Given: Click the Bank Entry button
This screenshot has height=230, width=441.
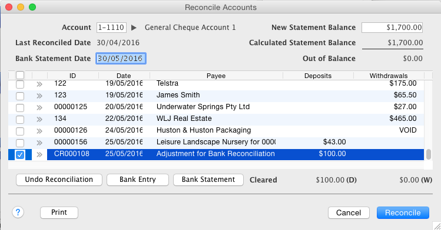Looking at the screenshot, I should tap(138, 180).
